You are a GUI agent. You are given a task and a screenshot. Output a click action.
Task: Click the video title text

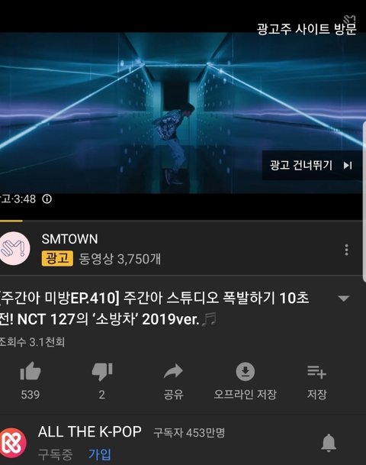click(x=155, y=308)
